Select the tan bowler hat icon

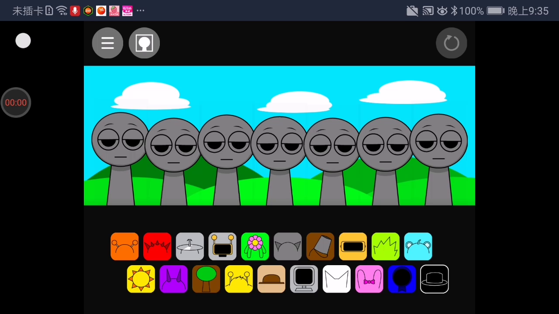point(271,279)
